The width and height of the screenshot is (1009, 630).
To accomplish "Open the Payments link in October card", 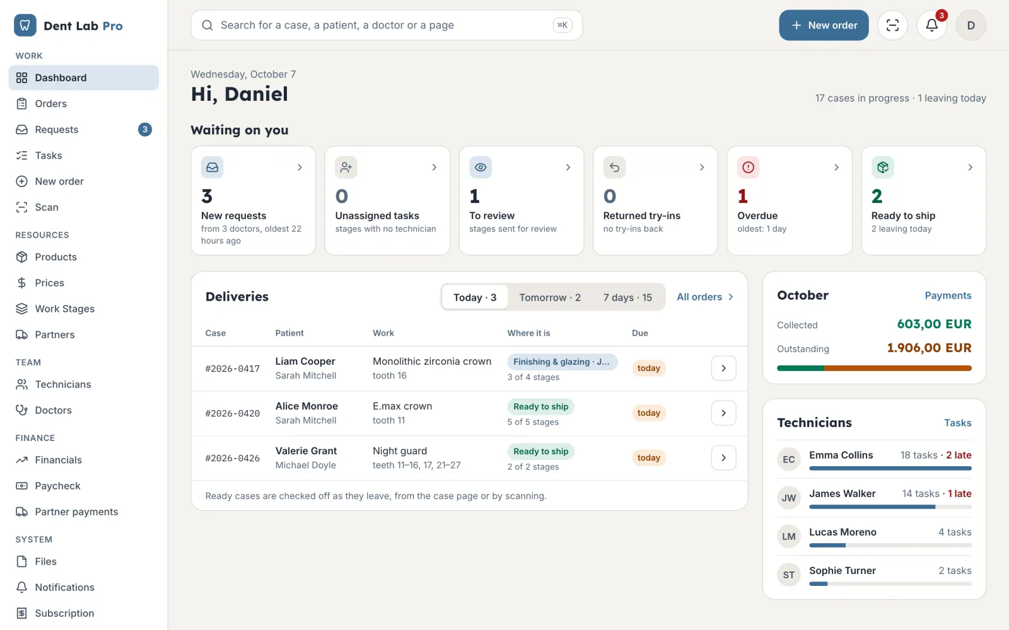I will 948,295.
